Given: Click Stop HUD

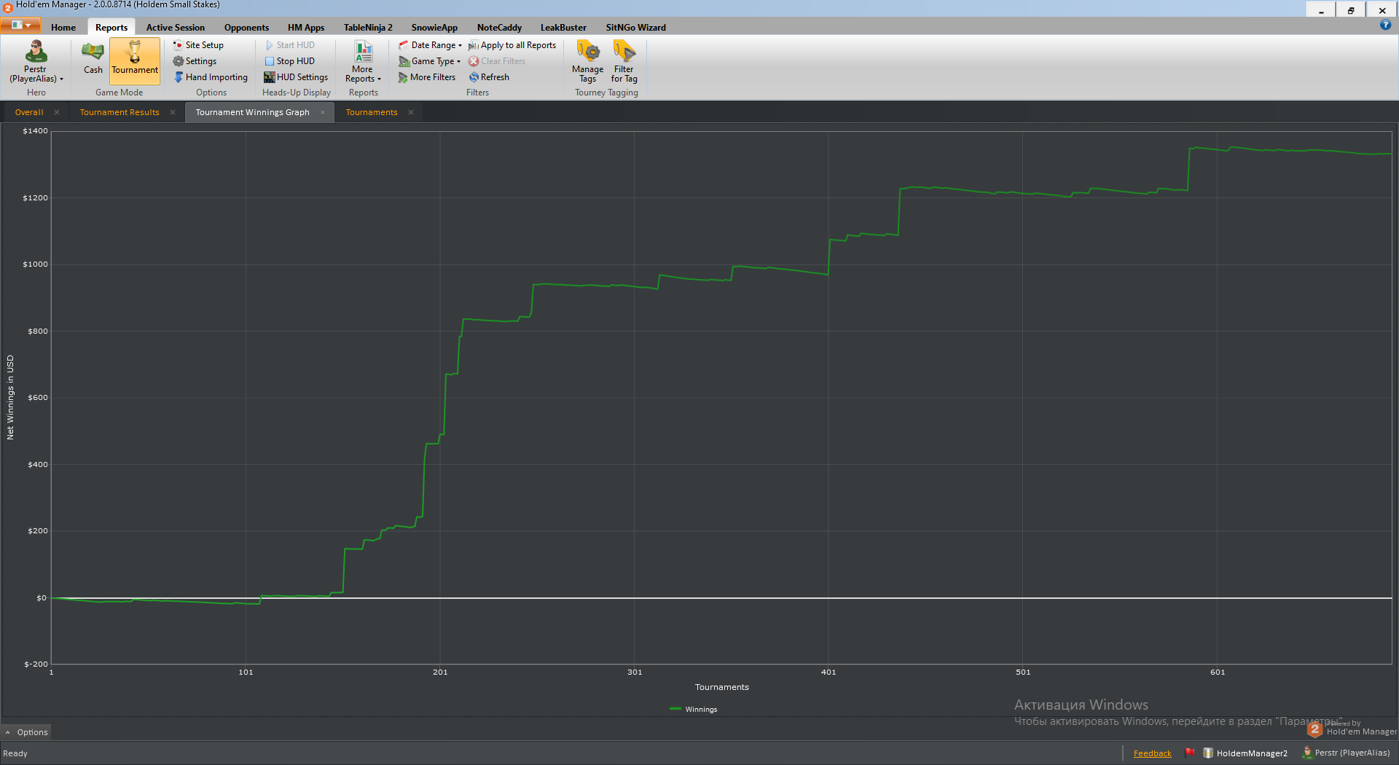Looking at the screenshot, I should [290, 61].
